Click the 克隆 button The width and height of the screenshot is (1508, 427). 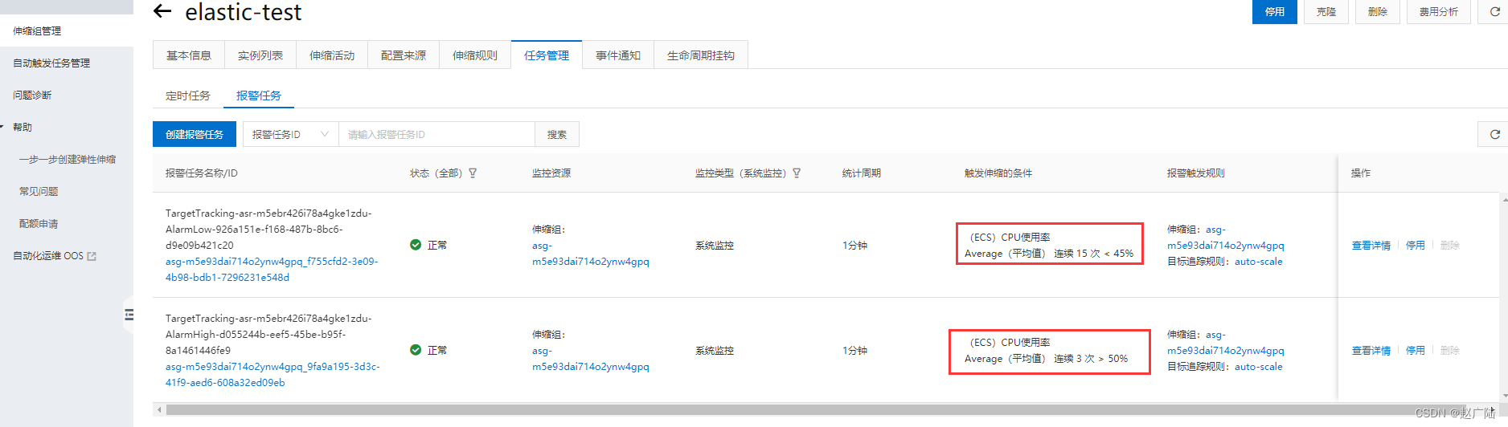tap(1326, 11)
